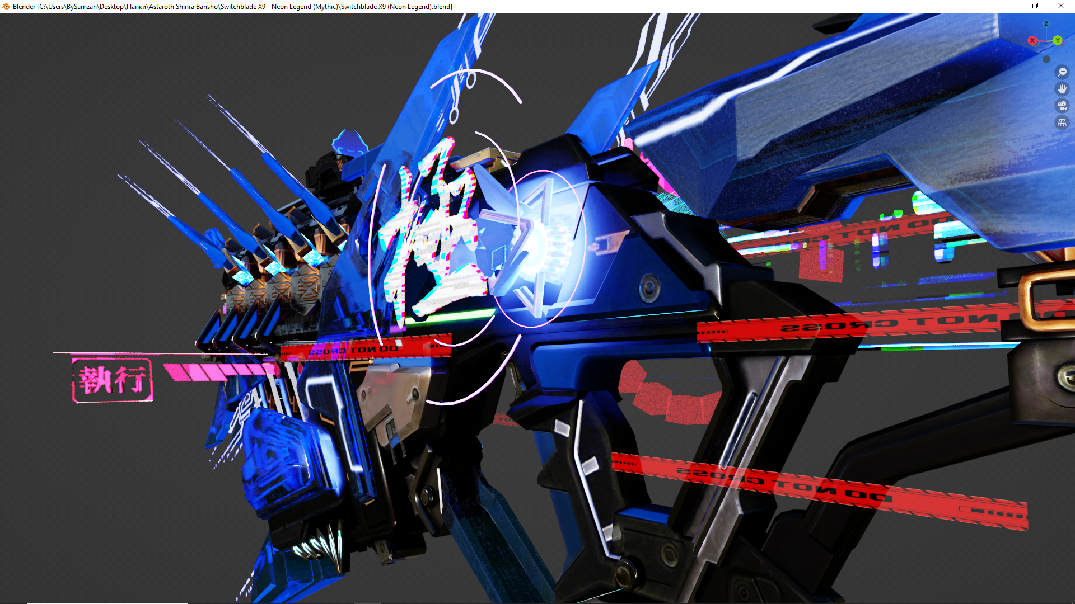Image resolution: width=1075 pixels, height=604 pixels.
Task: Switch perspective/orthographic with the grid icon
Action: (1062, 122)
